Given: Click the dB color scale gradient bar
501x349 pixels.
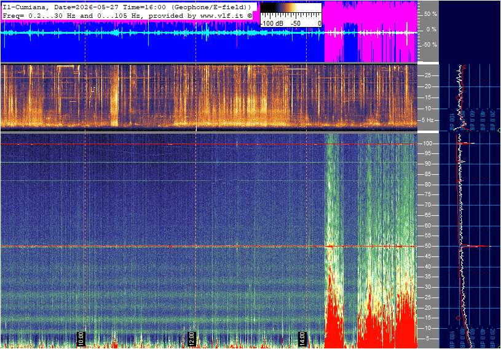Looking at the screenshot, I should 291,8.
